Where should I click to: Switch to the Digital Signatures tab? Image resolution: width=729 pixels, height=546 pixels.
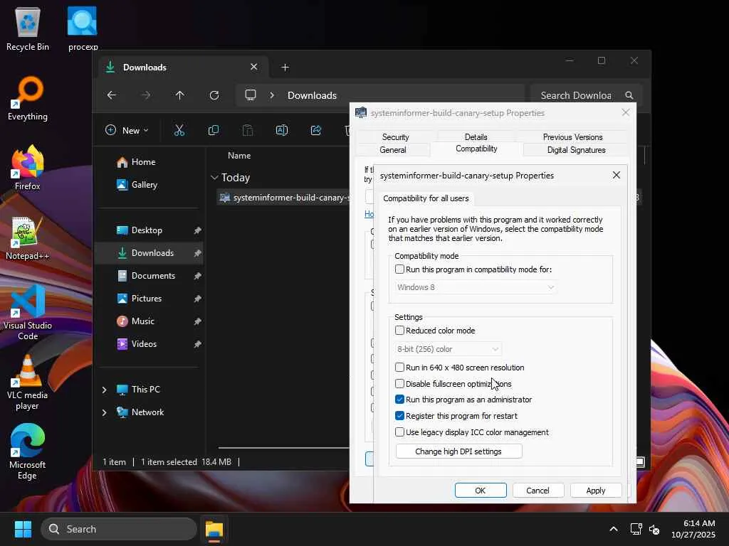point(576,150)
